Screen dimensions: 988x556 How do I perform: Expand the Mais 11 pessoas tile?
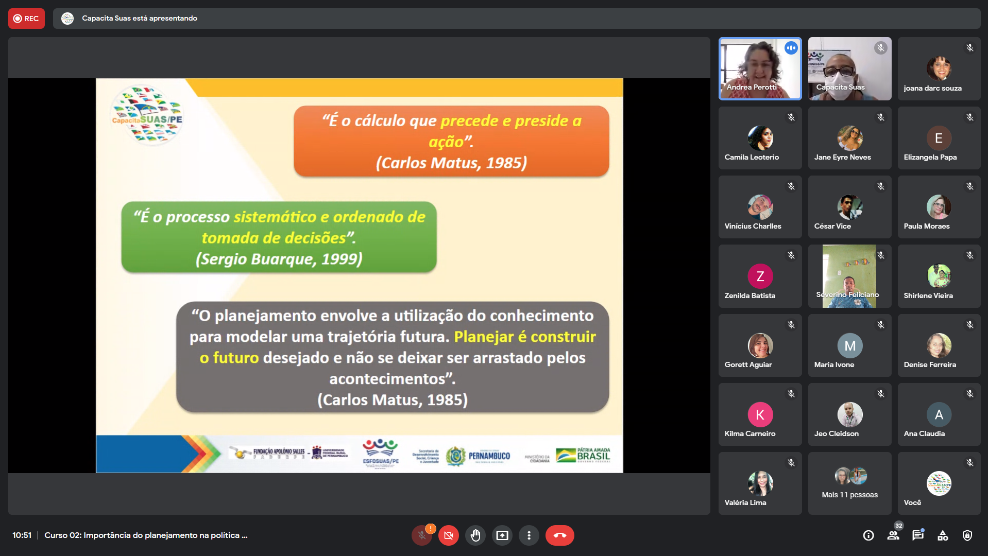point(849,483)
